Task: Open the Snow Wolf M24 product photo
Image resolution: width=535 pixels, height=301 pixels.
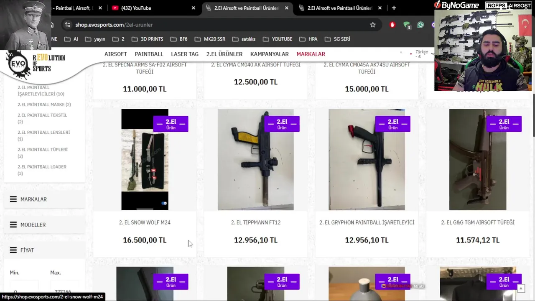Action: (145, 160)
